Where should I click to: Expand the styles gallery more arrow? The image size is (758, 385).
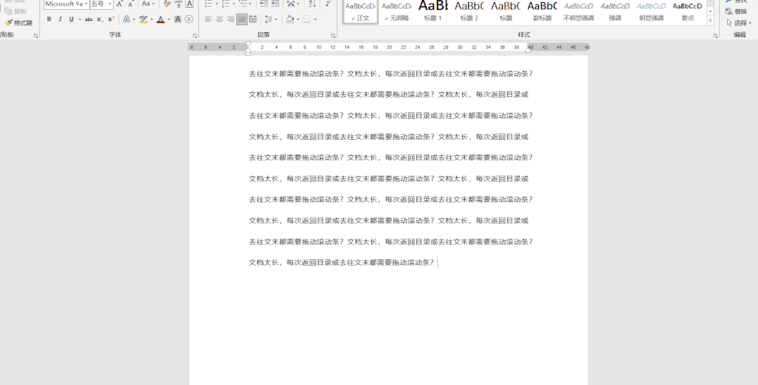click(710, 20)
